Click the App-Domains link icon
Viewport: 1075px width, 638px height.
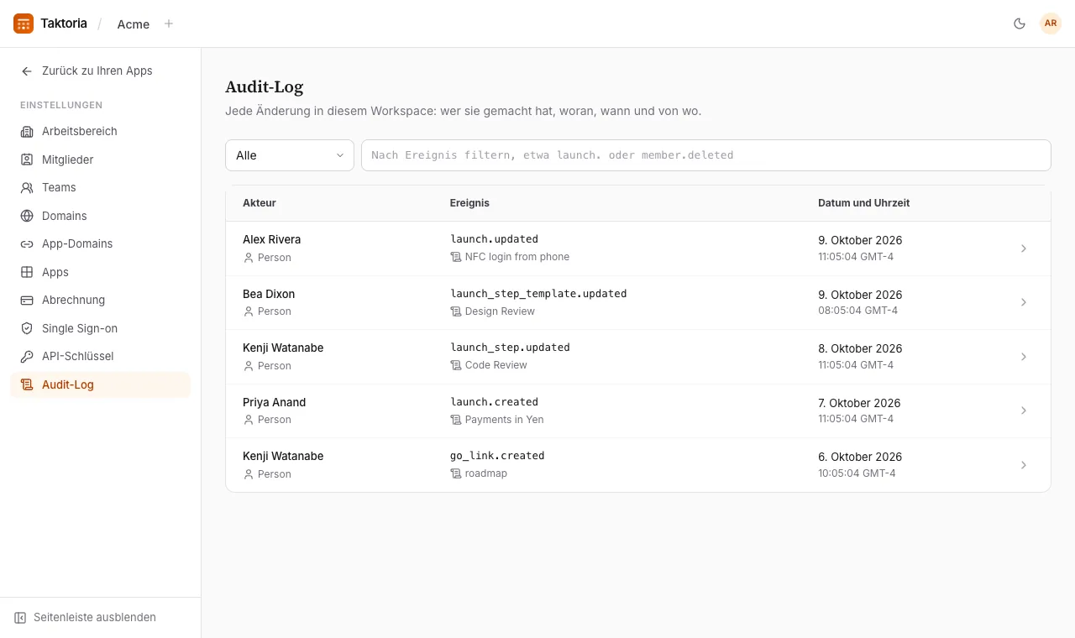point(27,243)
